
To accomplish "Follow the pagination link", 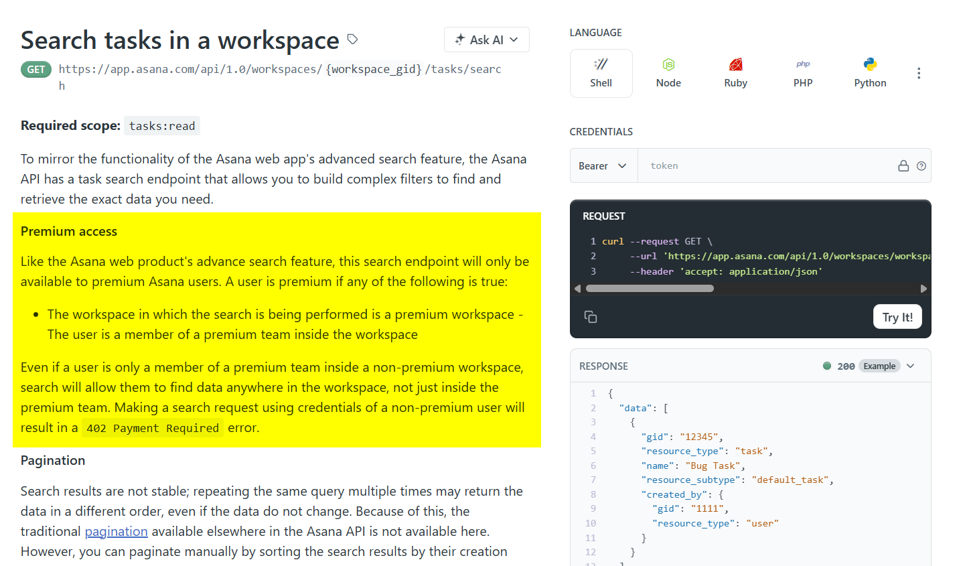I will [116, 531].
